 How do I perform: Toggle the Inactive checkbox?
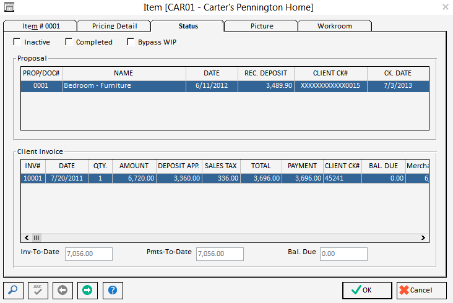point(17,42)
